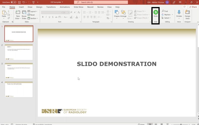Start presentation from beginning icon in title bar
This screenshot has width=199, height=125.
point(33,2)
